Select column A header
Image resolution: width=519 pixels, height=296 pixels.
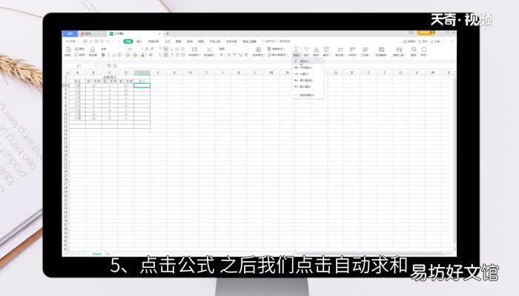[77, 73]
